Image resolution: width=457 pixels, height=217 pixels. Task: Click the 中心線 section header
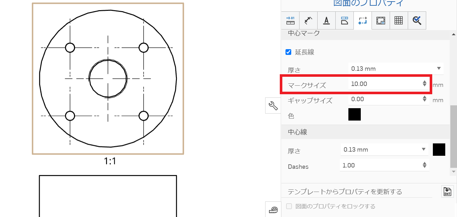click(365, 132)
